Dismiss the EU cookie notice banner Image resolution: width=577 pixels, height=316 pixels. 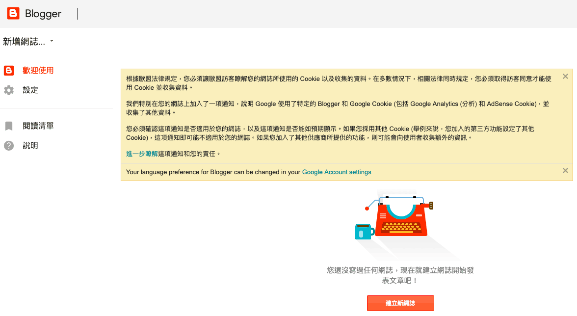[565, 77]
